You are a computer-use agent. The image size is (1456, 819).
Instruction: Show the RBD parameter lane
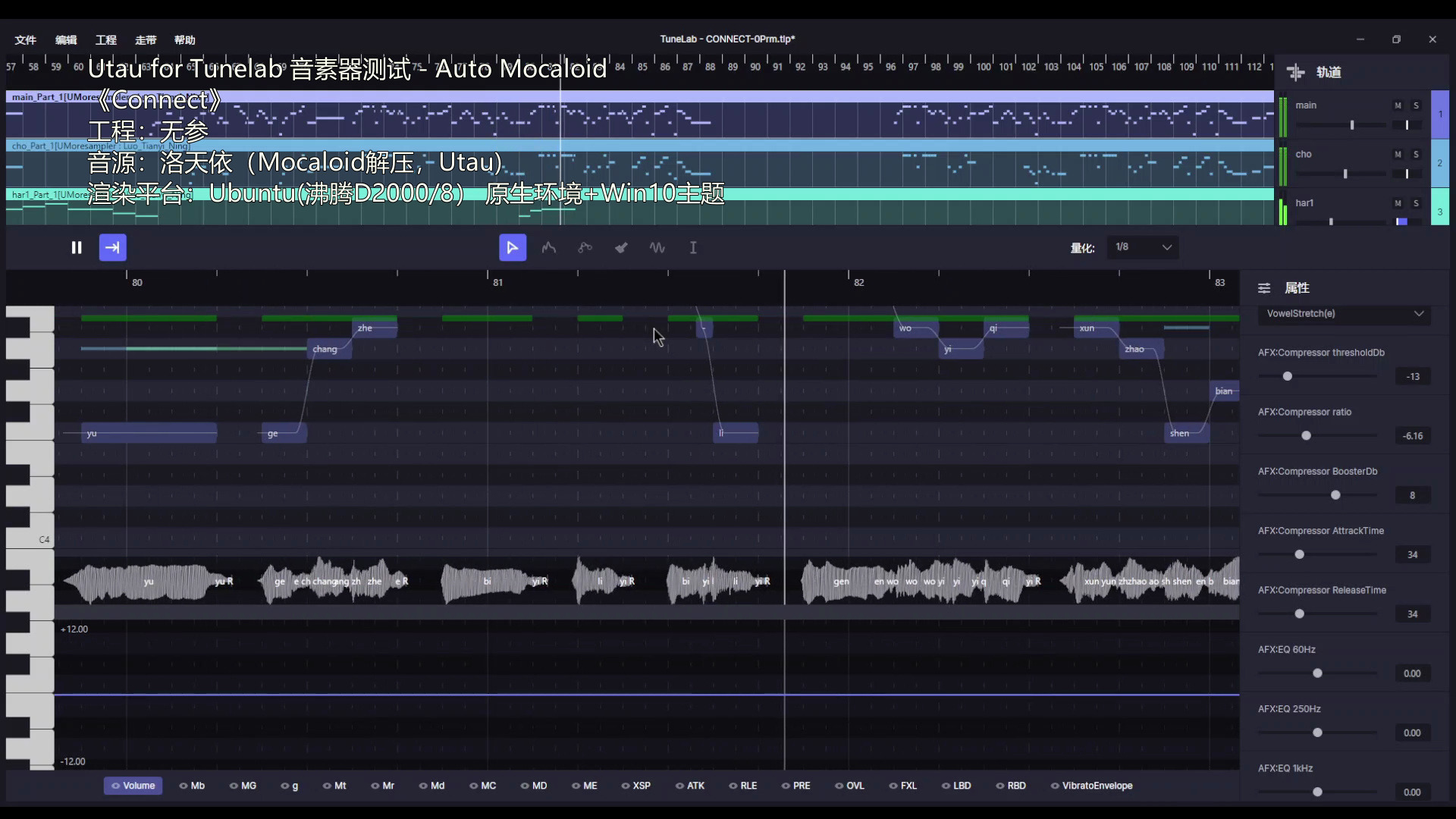[1010, 786]
